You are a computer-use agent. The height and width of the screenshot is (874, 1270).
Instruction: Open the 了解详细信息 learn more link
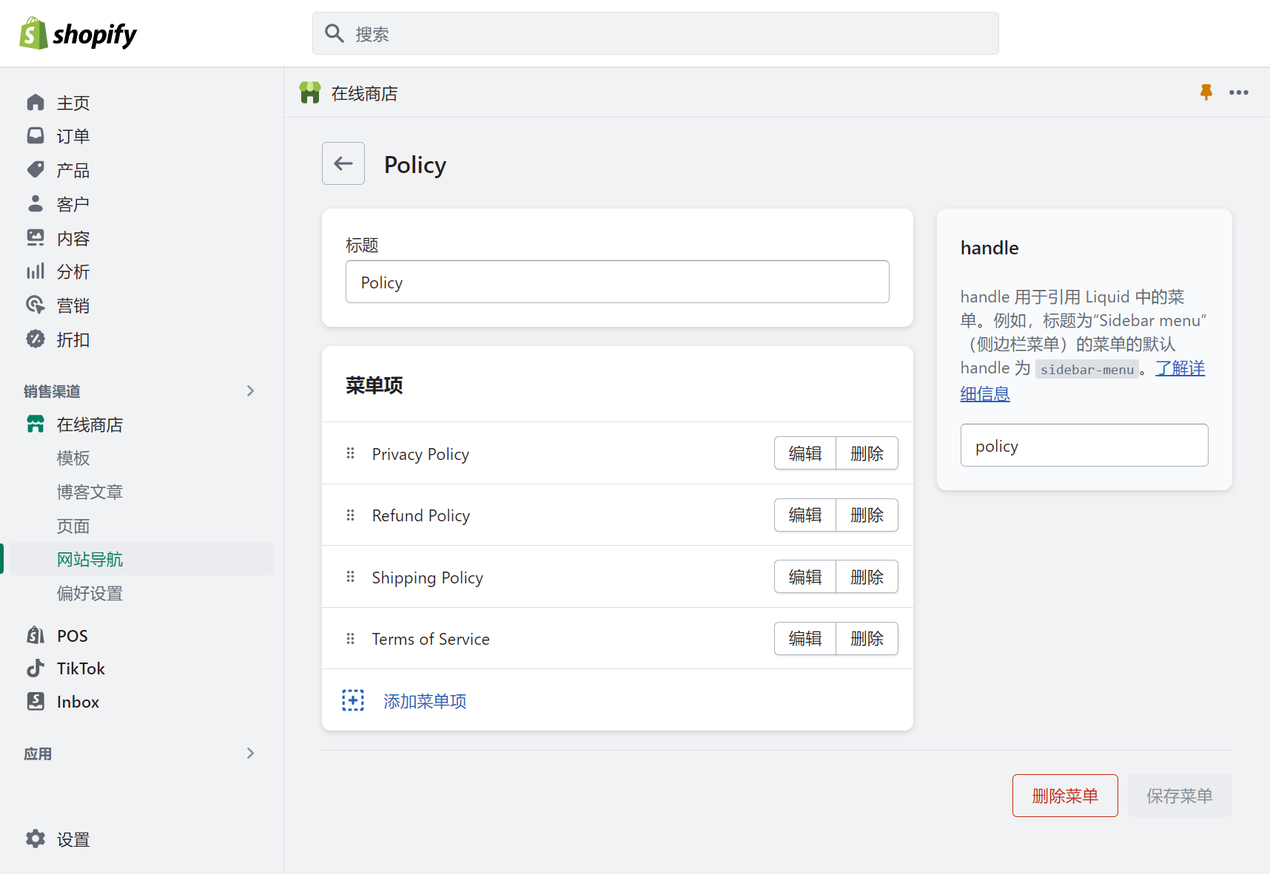(x=1180, y=368)
